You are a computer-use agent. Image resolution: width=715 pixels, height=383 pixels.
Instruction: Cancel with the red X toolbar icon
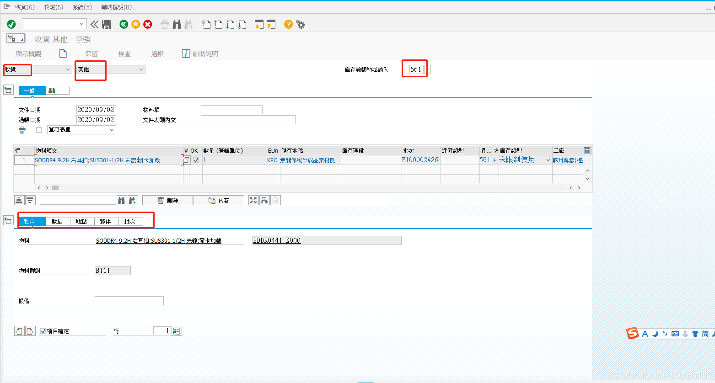[147, 24]
